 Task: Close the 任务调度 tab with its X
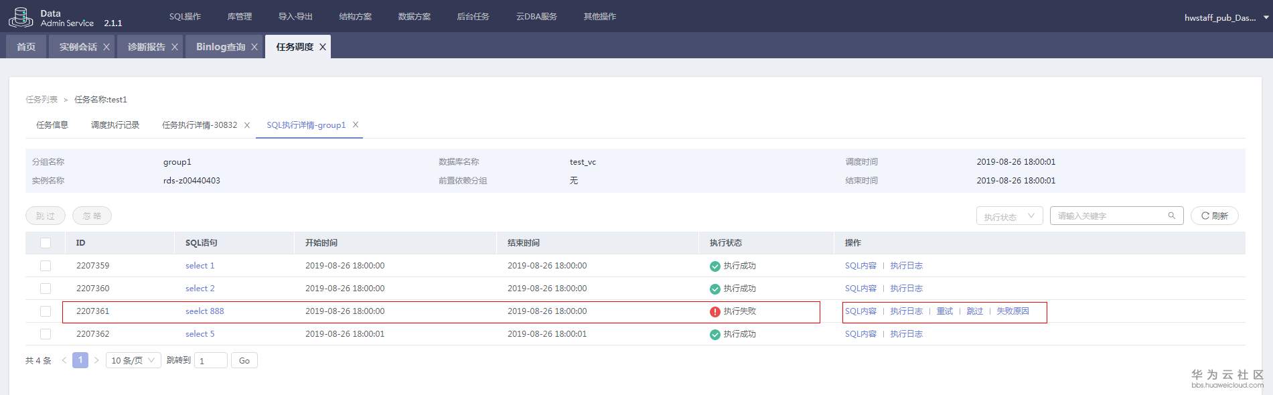(x=323, y=47)
